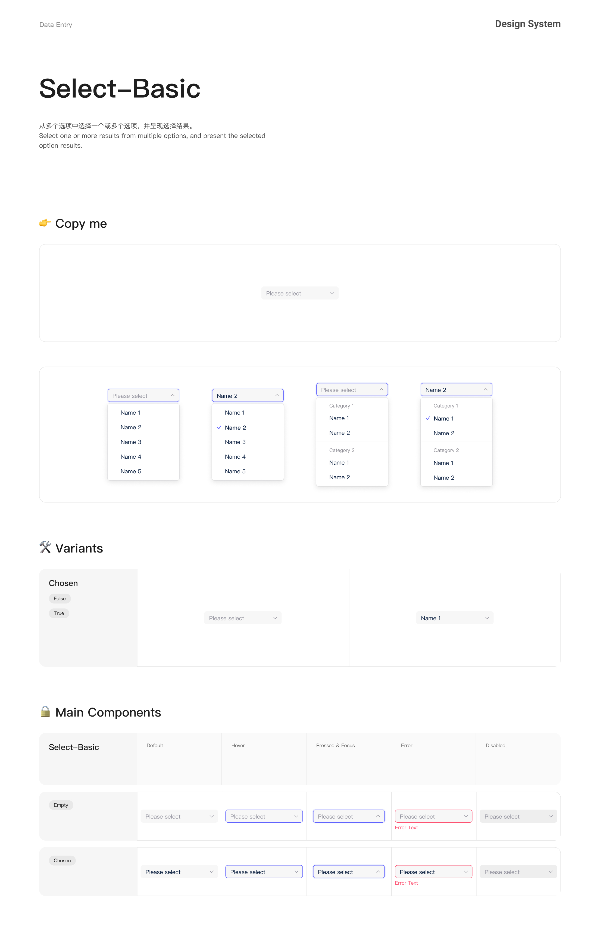
Task: Click the False tag under Chosen
Action: point(60,598)
